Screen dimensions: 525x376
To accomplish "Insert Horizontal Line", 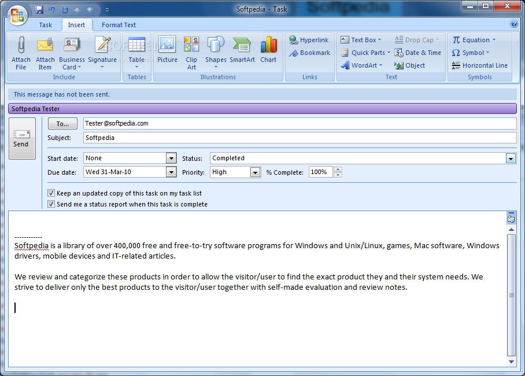I will click(479, 65).
